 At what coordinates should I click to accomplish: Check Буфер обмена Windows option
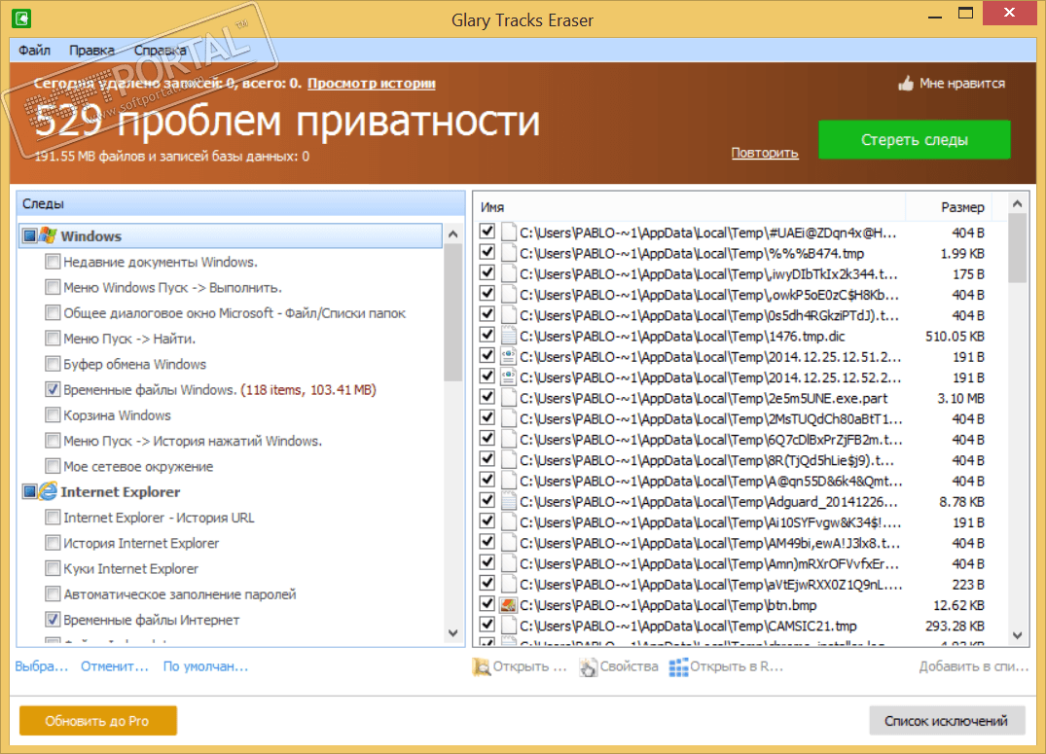click(53, 364)
